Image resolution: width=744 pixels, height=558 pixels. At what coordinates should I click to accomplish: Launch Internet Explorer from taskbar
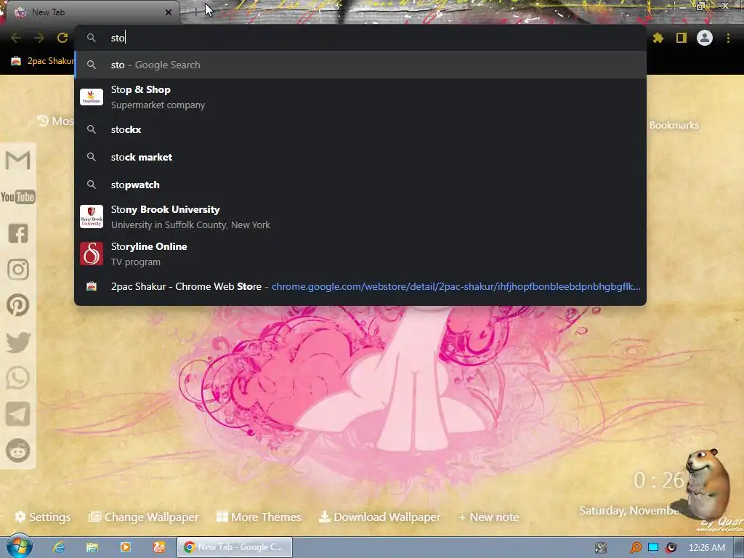click(x=59, y=547)
